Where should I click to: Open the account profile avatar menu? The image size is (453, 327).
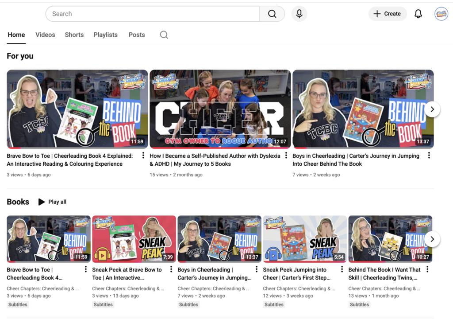click(441, 14)
